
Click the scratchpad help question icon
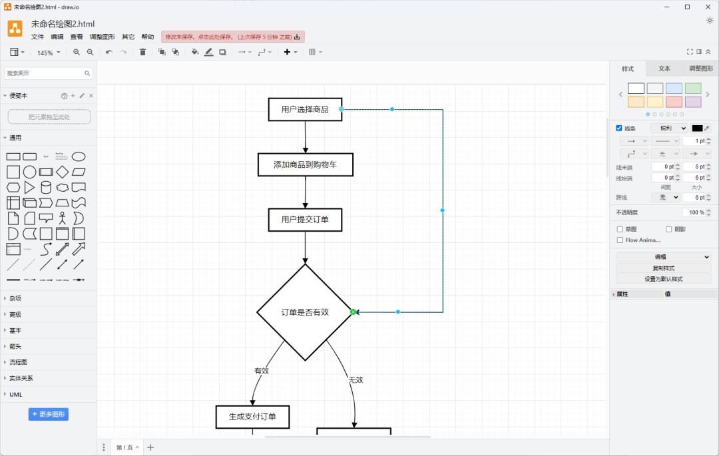(64, 96)
